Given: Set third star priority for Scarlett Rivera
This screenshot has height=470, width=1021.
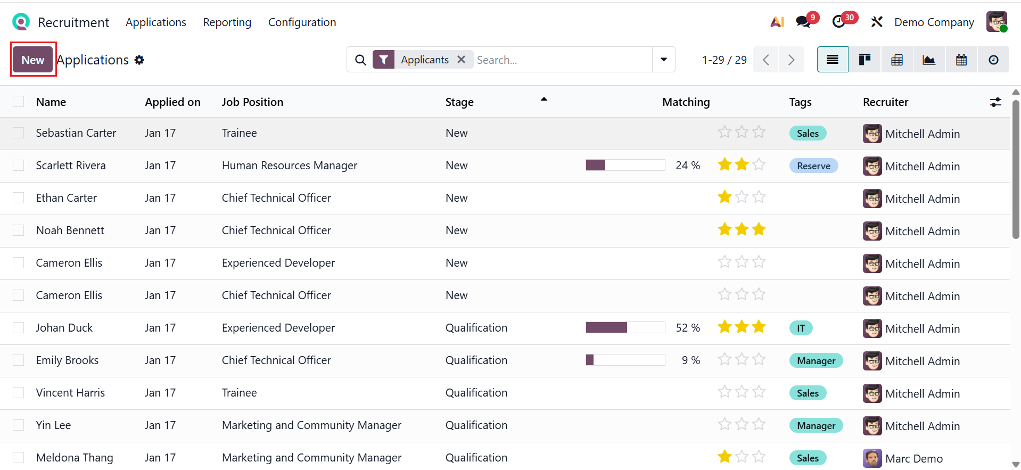Looking at the screenshot, I should pos(759,165).
